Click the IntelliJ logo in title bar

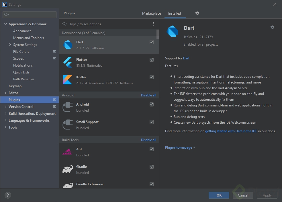[x=5, y=4]
